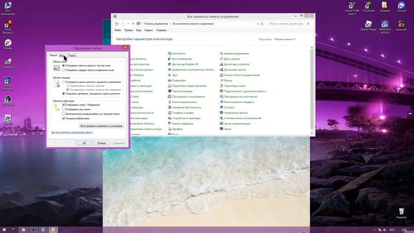Open Распознавание речи in Control Panel
This screenshot has height=233, width=414.
point(182,102)
